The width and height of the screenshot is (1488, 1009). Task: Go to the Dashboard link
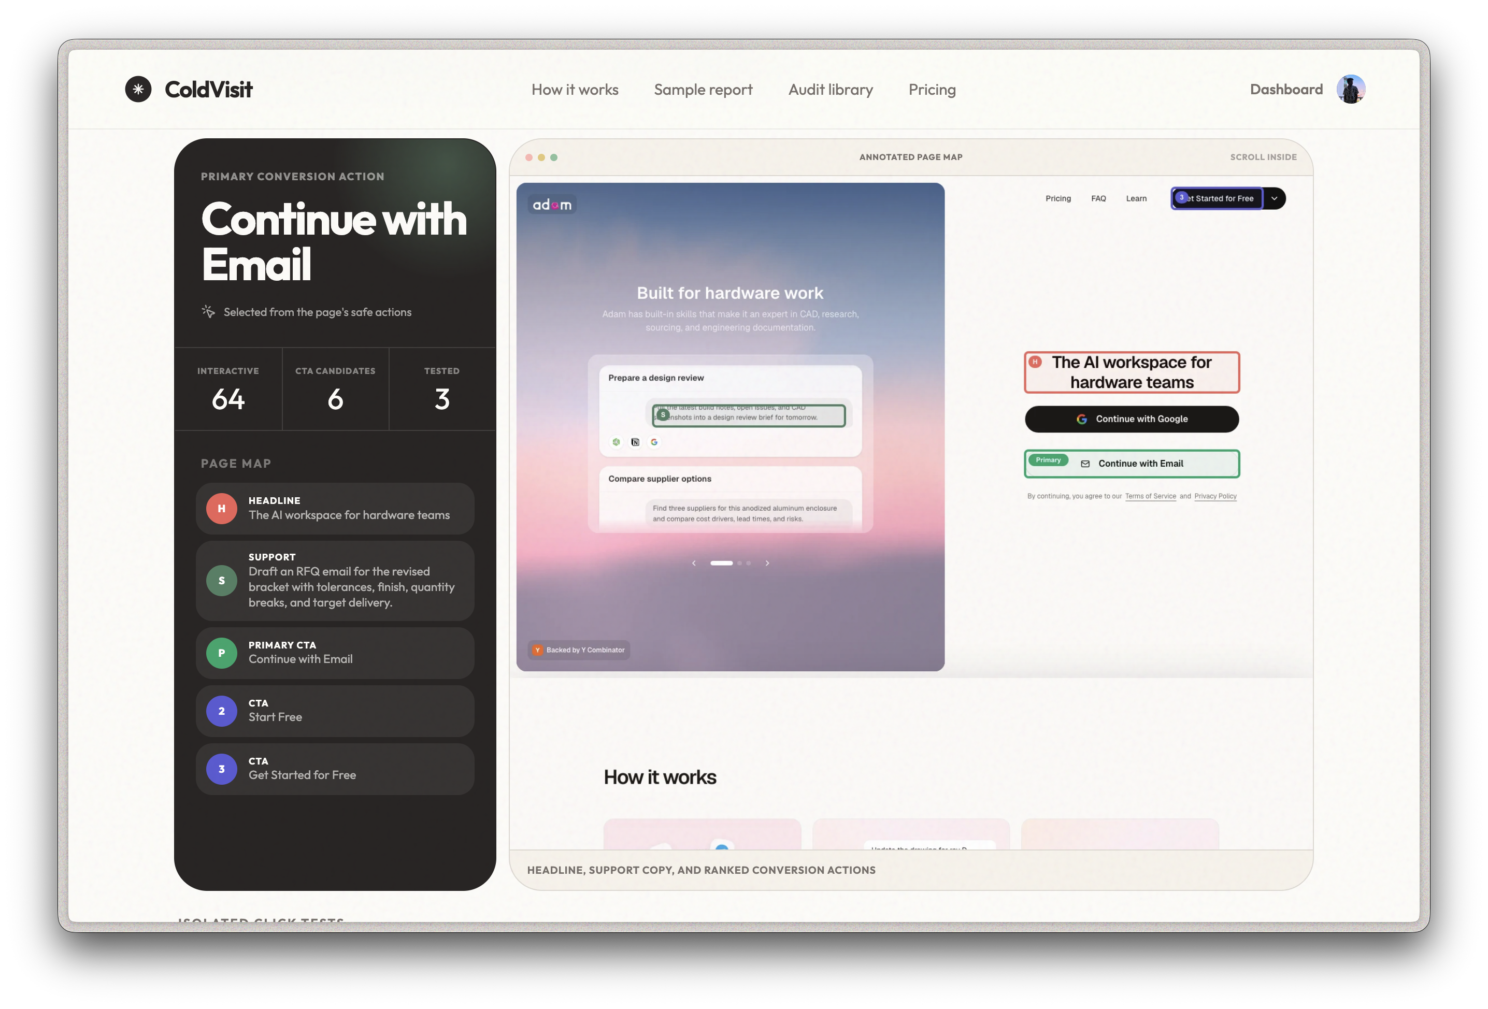[1286, 89]
